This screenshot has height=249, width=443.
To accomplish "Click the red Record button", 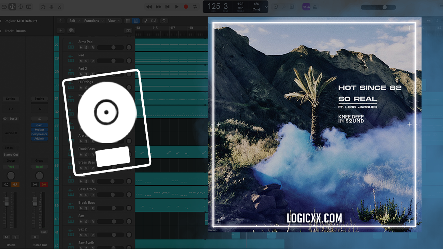I will pos(186,7).
